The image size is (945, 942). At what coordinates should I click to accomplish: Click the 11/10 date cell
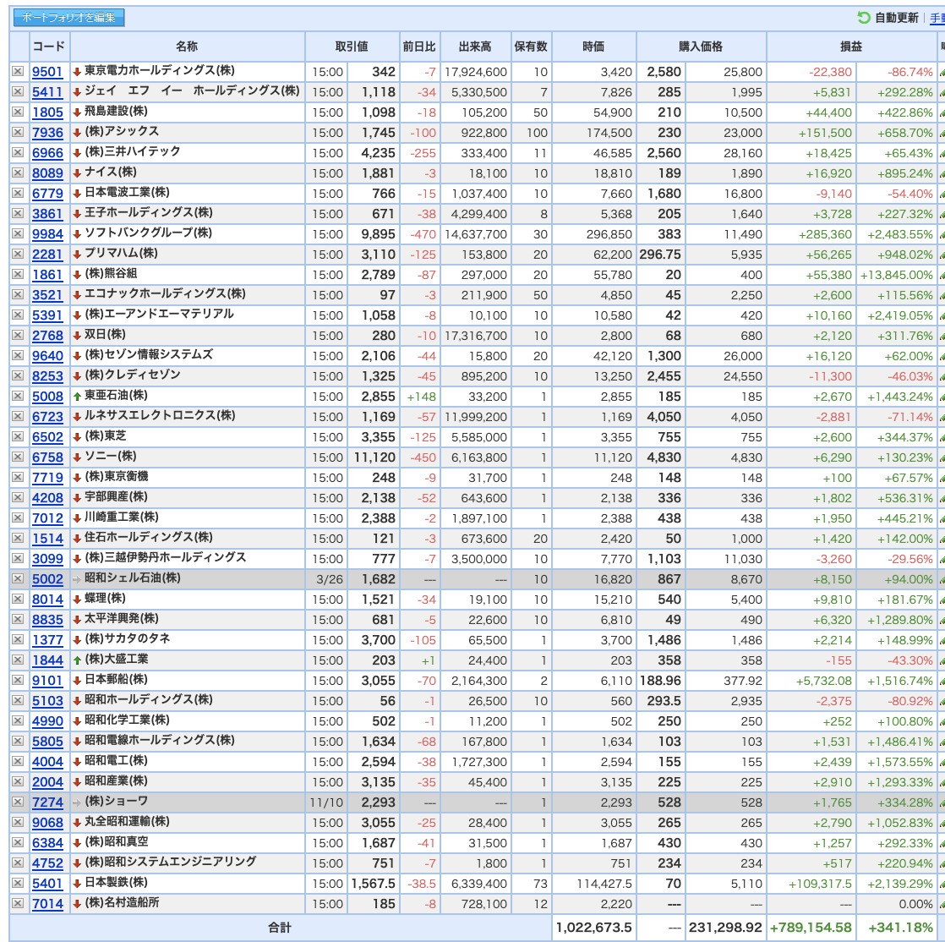326,802
